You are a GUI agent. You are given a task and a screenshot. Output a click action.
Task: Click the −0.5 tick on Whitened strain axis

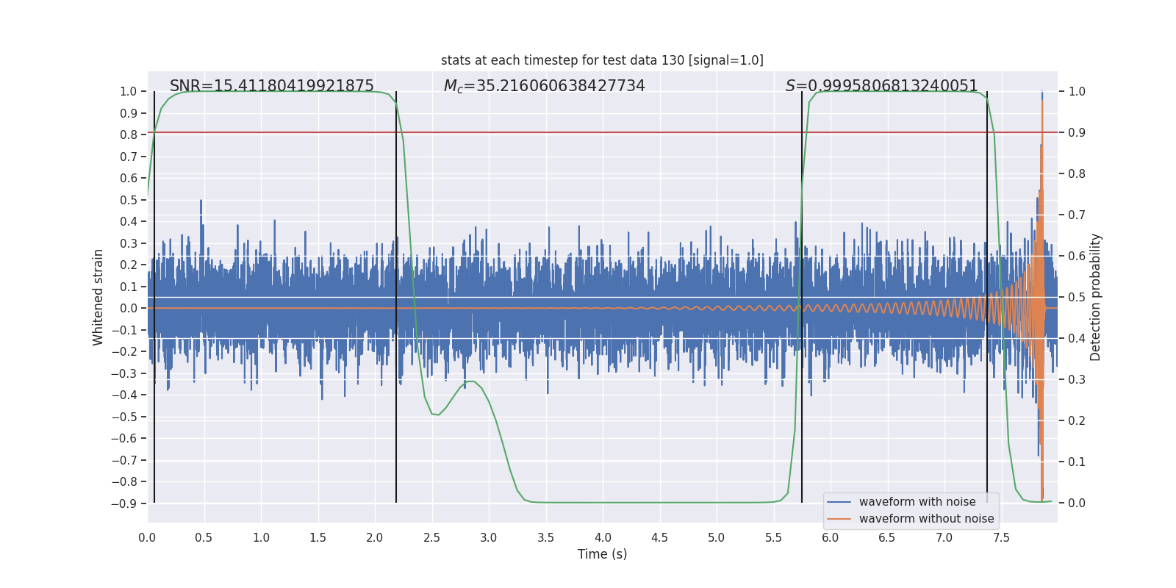[x=124, y=417]
